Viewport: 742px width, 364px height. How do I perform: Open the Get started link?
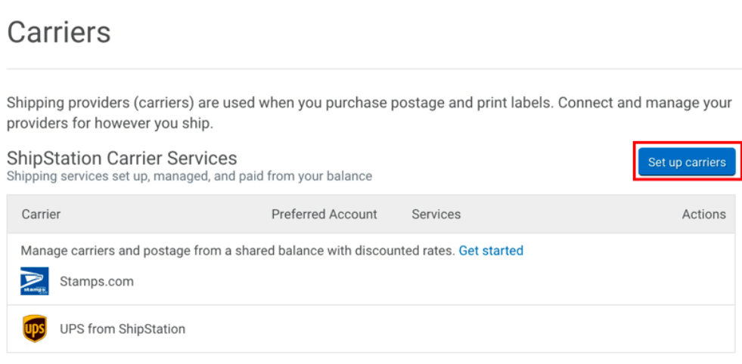pos(491,251)
